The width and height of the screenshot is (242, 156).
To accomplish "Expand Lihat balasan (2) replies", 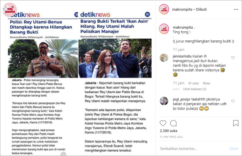I will [195, 89].
